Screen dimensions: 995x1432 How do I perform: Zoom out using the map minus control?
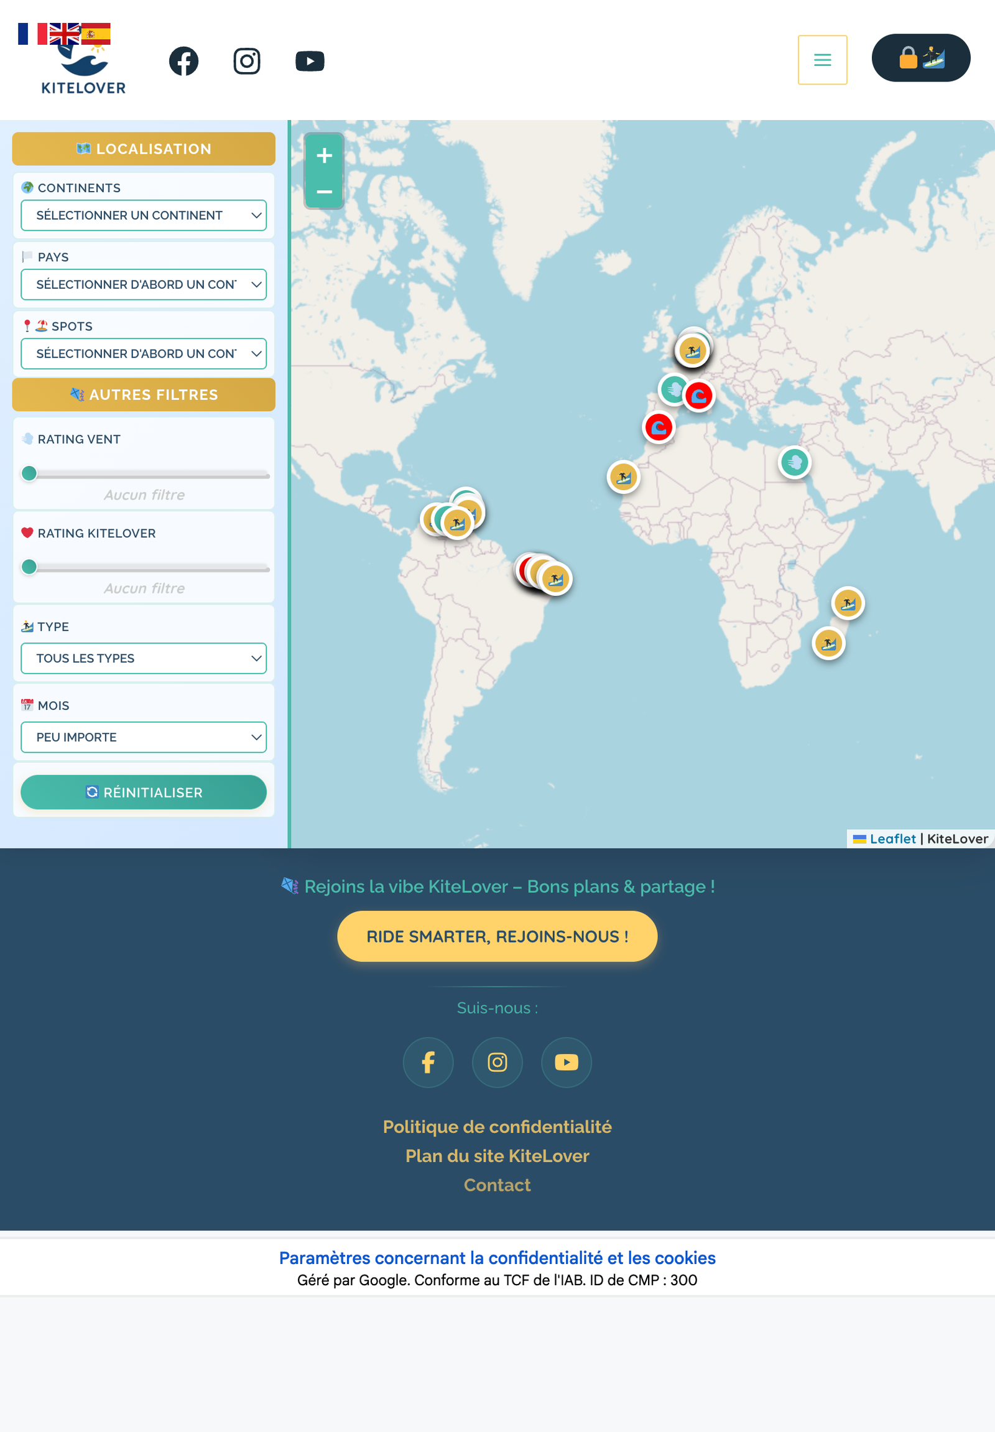(324, 192)
